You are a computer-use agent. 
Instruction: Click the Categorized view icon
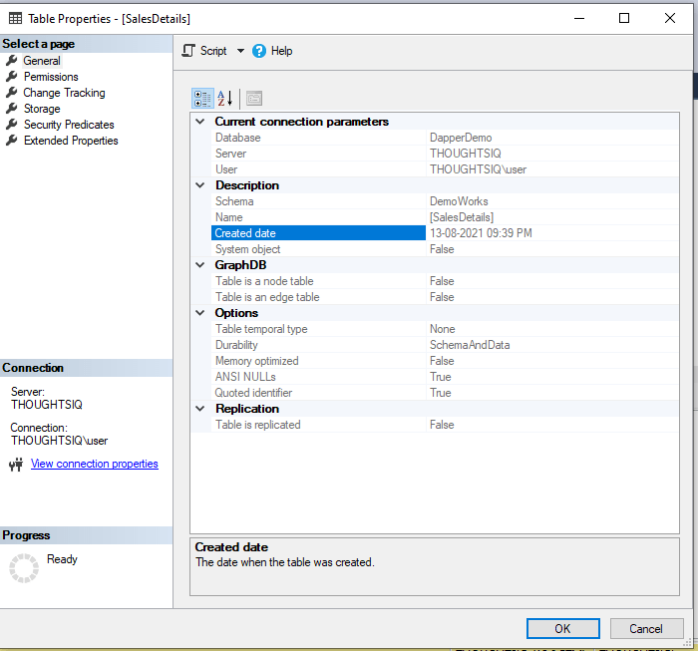pyautogui.click(x=202, y=98)
